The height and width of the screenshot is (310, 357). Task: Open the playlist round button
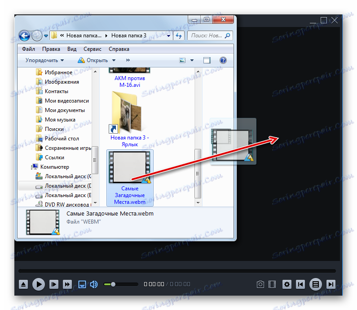(x=316, y=284)
